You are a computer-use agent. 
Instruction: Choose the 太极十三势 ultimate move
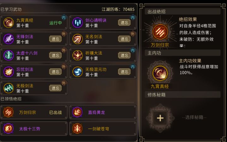[34, 129]
